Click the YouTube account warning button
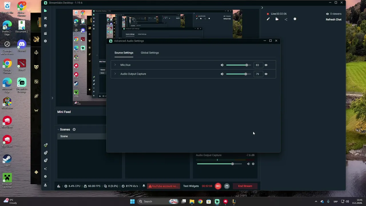 click(164, 186)
